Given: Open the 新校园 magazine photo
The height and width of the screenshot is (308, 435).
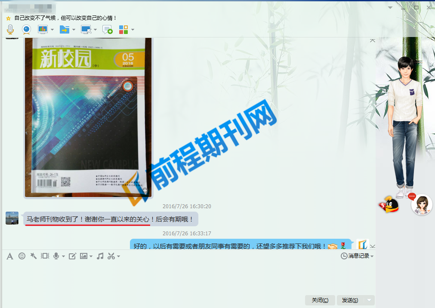Looking at the screenshot, I should (88, 117).
